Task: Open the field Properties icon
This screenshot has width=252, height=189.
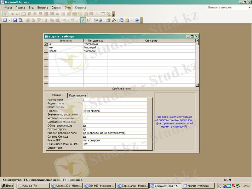Action: tap(108, 20)
